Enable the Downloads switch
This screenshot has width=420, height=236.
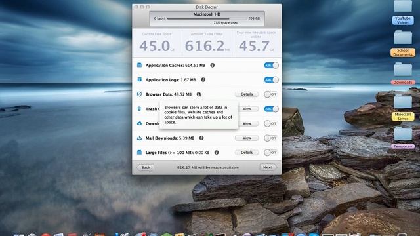point(271,123)
